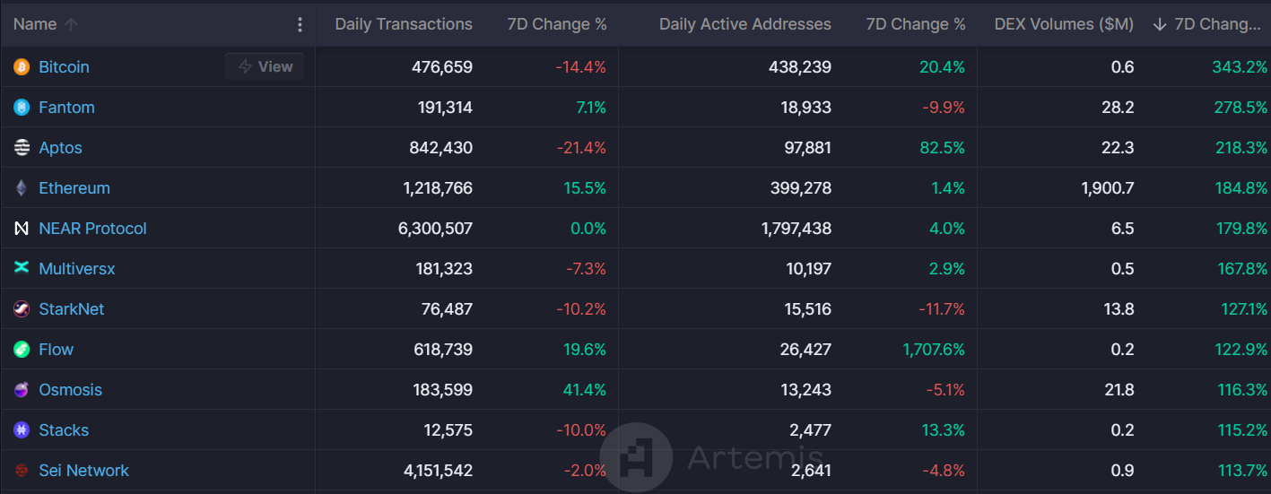Sort by Daily Active Addresses column header
The height and width of the screenshot is (494, 1271).
point(745,24)
